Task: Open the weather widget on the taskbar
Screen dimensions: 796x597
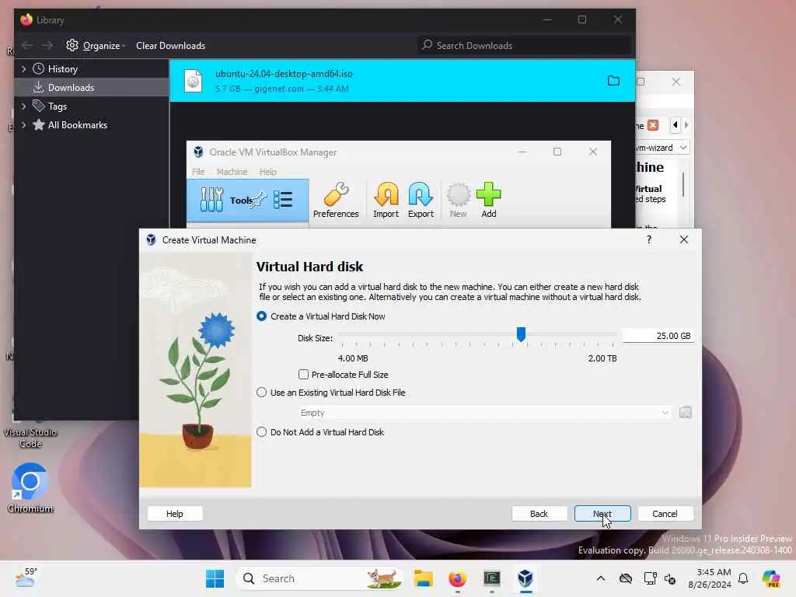Action: click(26, 578)
